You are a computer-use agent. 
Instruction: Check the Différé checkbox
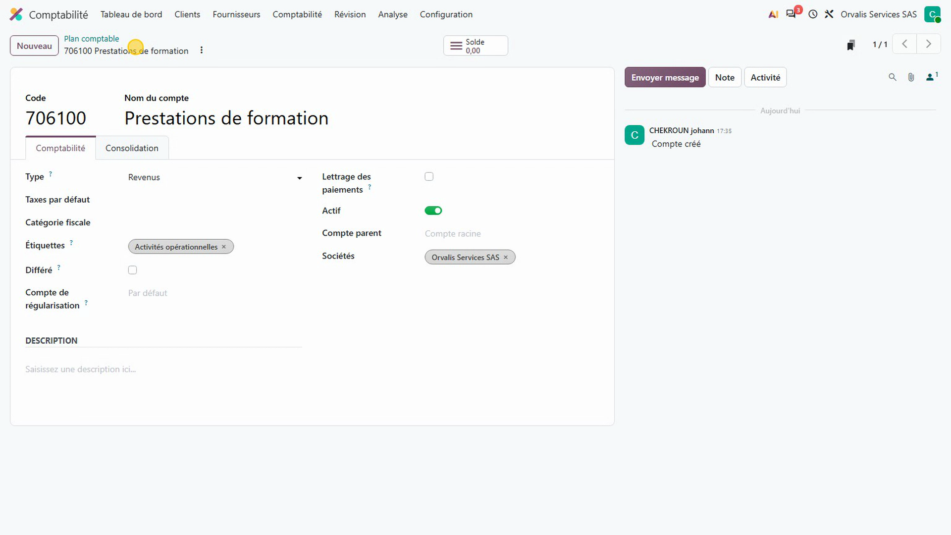(132, 270)
